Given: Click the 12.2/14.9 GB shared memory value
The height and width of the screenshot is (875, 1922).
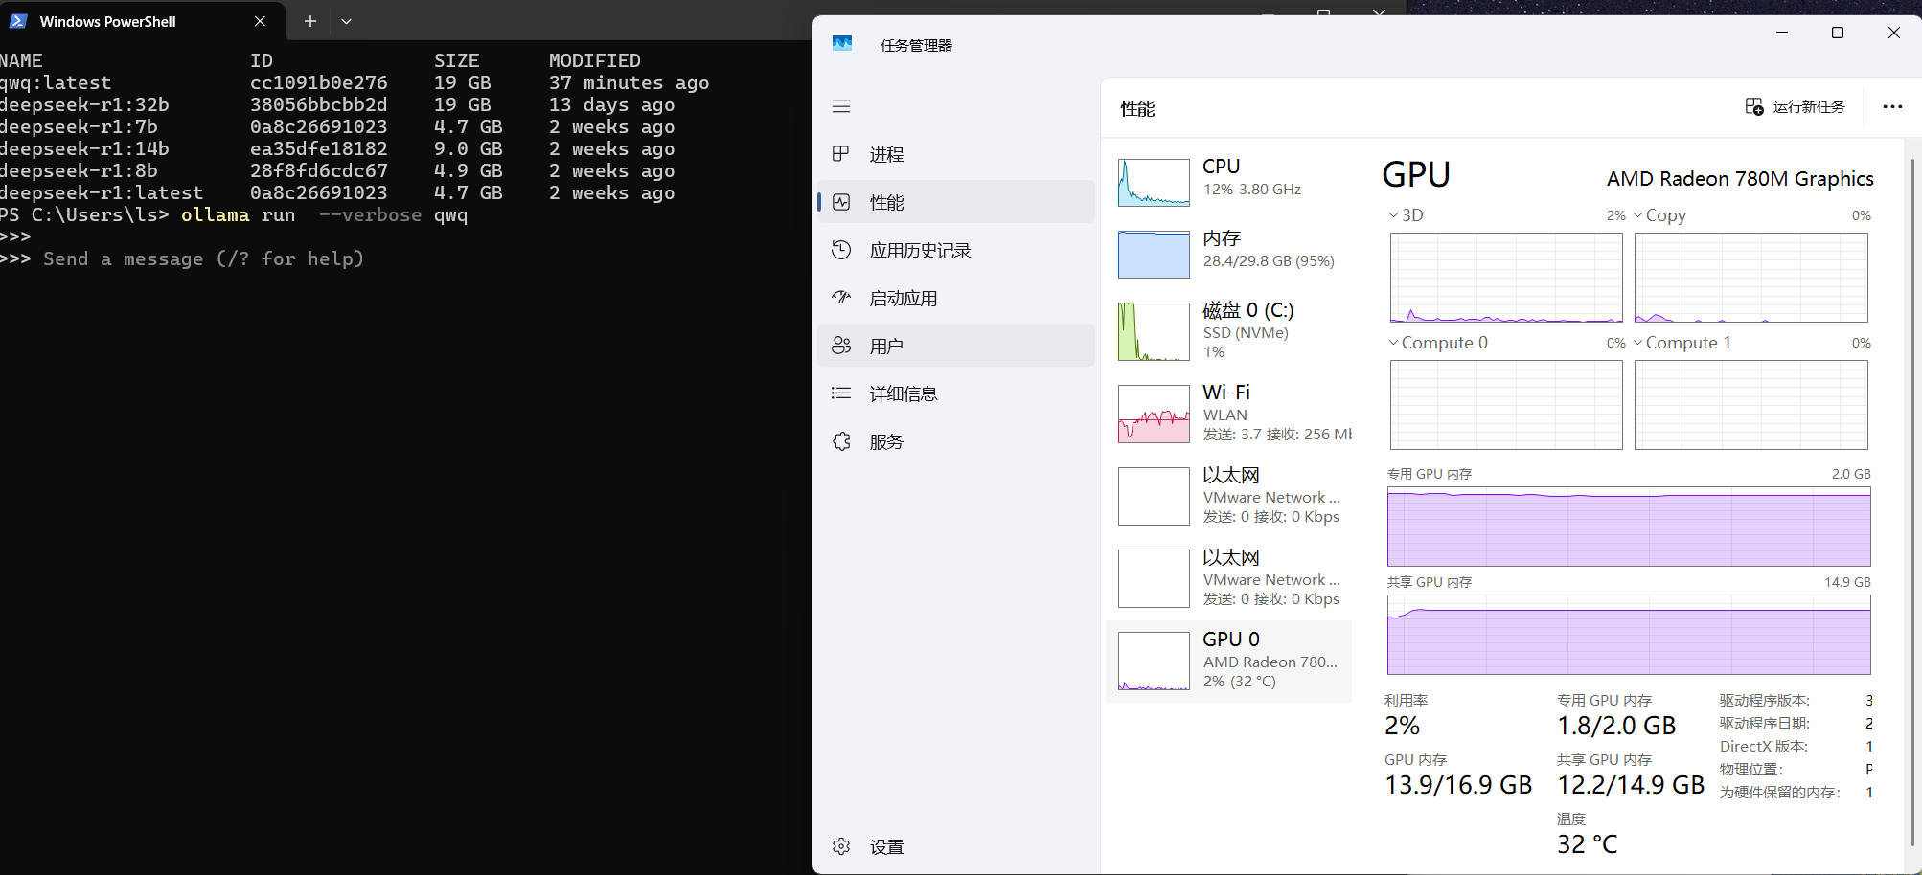Looking at the screenshot, I should (1631, 785).
